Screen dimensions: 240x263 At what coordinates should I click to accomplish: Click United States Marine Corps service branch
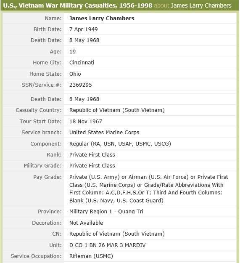point(104,132)
